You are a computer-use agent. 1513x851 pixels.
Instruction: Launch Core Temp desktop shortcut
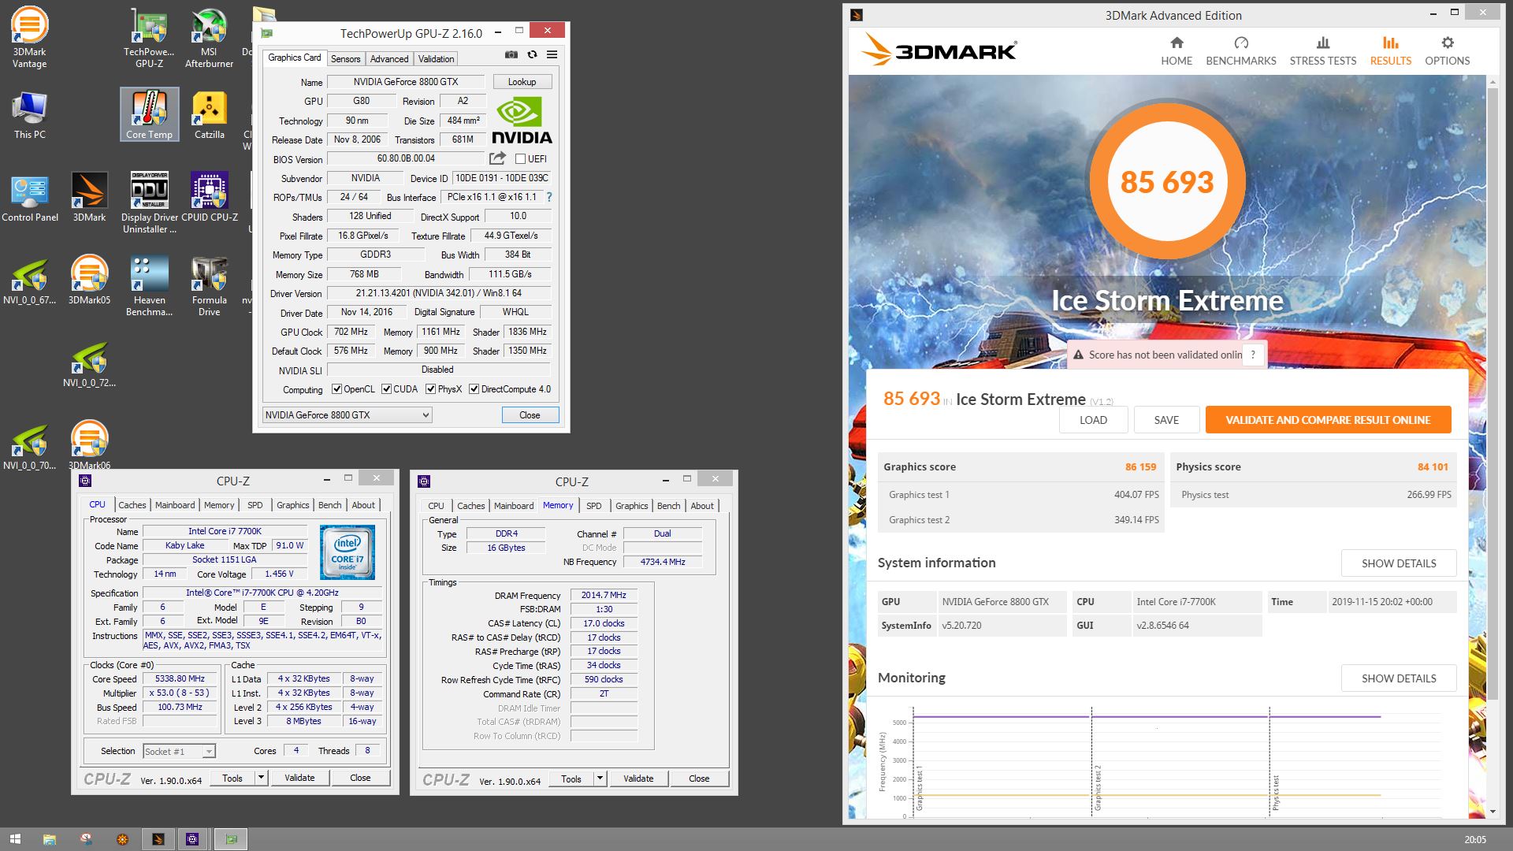tap(149, 115)
